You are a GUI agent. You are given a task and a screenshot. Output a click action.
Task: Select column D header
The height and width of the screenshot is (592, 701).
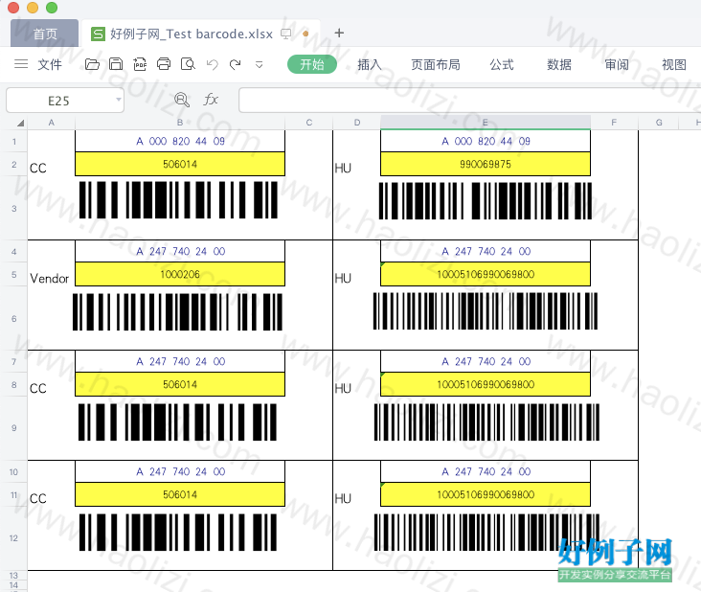tap(357, 123)
